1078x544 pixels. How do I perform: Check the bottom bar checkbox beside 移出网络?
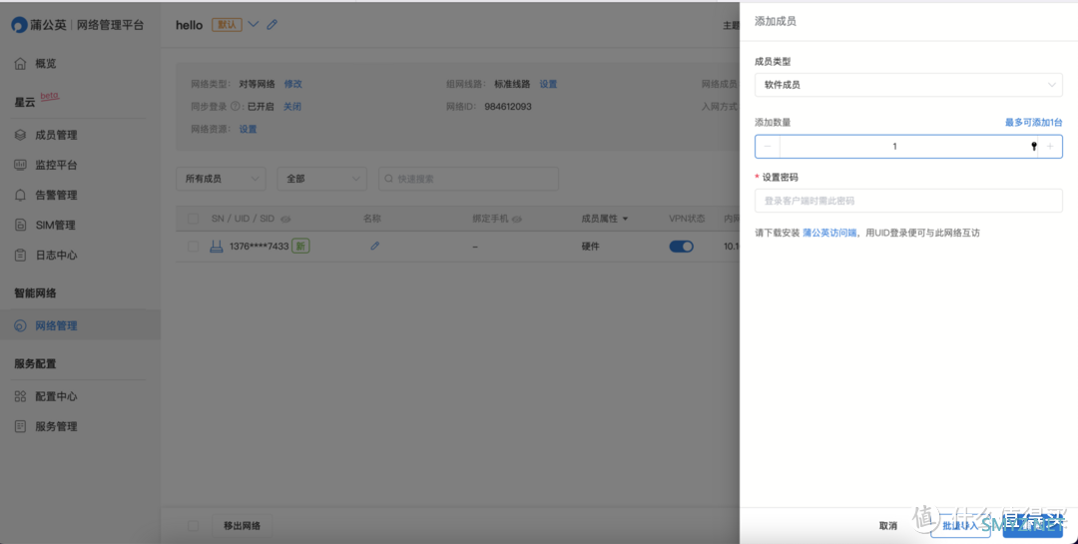click(194, 526)
